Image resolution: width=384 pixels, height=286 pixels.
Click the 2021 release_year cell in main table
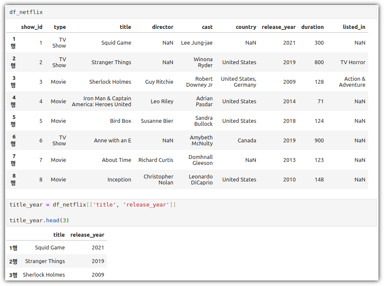tap(289, 43)
